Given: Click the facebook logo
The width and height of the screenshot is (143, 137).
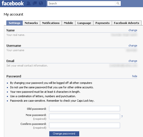Looking at the screenshot, I should pos(13,3).
